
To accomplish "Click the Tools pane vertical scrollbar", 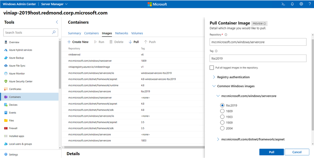I will pyautogui.click(x=59, y=64).
